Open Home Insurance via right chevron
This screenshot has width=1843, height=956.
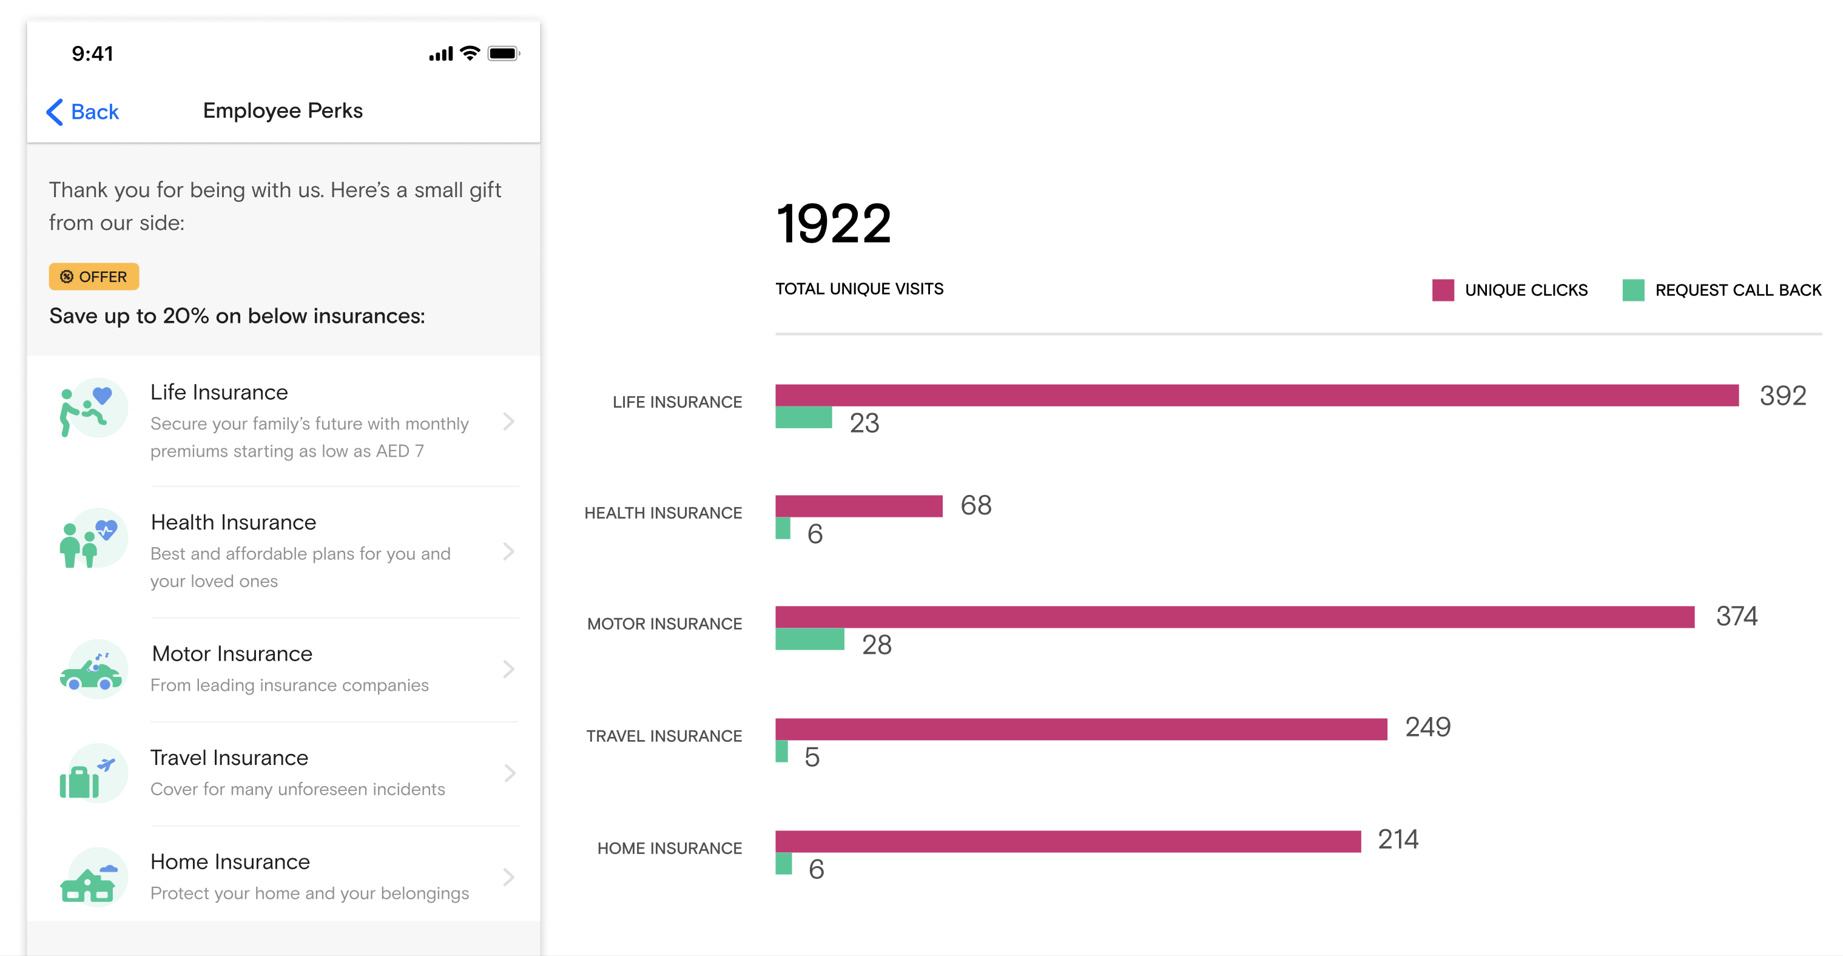coord(509,877)
